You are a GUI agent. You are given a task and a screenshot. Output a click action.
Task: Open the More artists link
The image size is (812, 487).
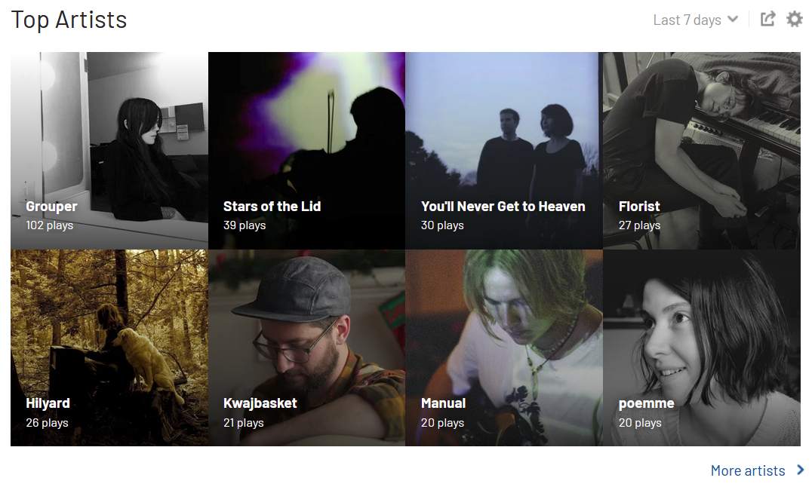tap(748, 470)
